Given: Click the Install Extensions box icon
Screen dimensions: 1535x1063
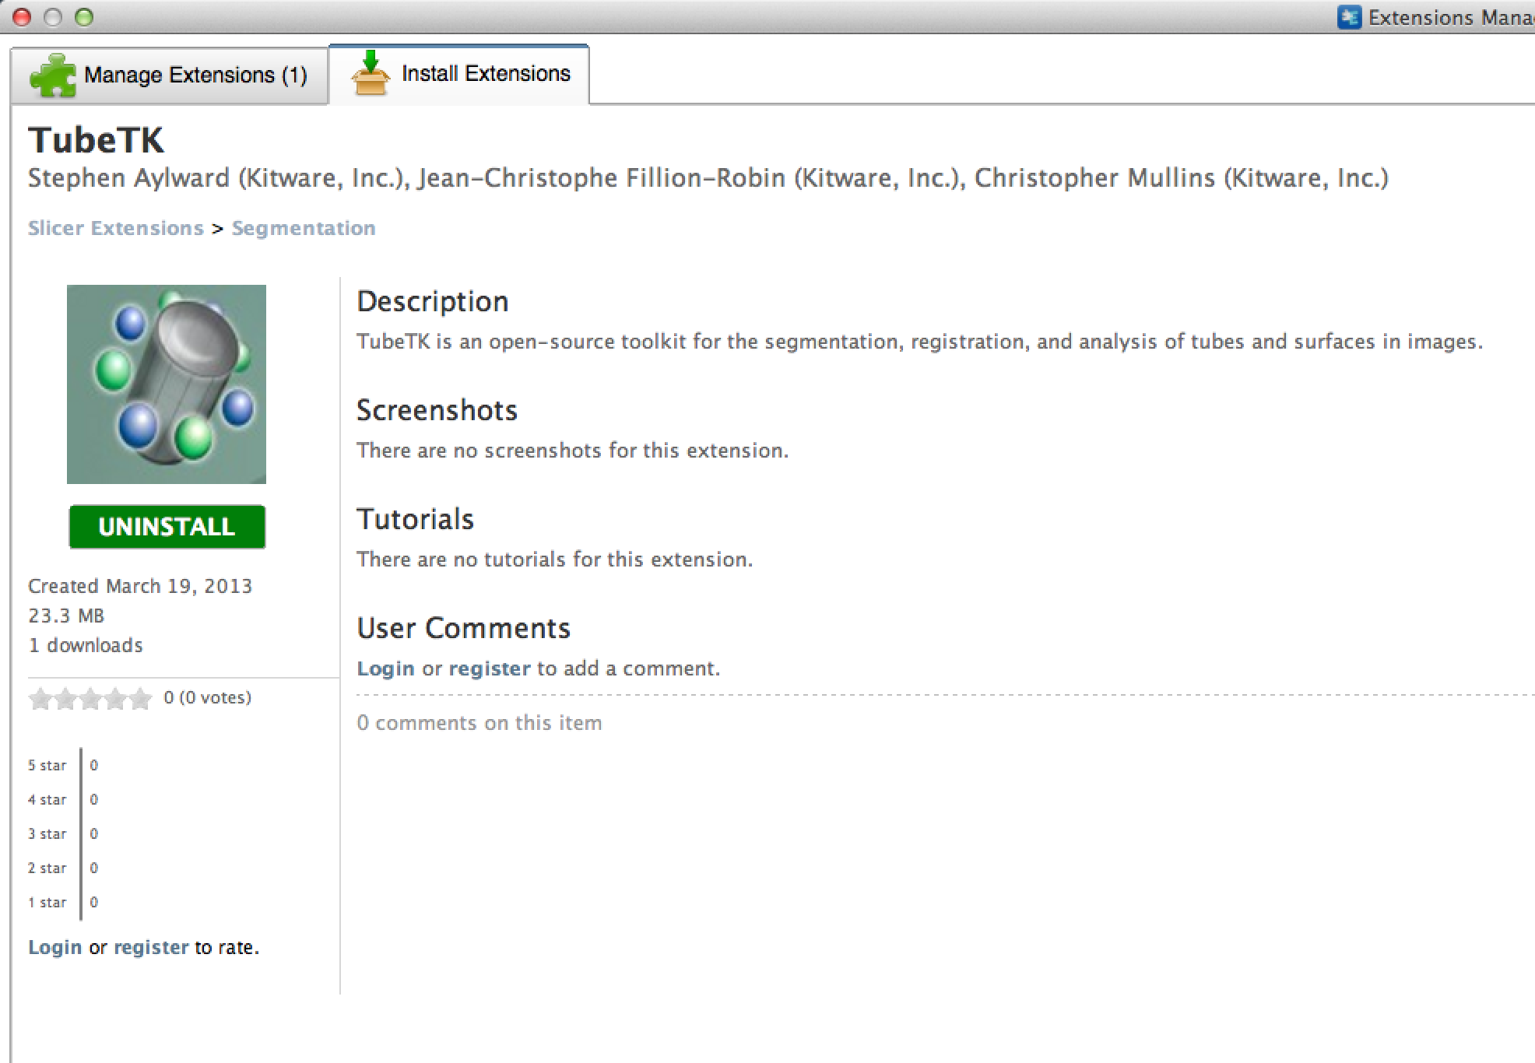Looking at the screenshot, I should pos(371,74).
